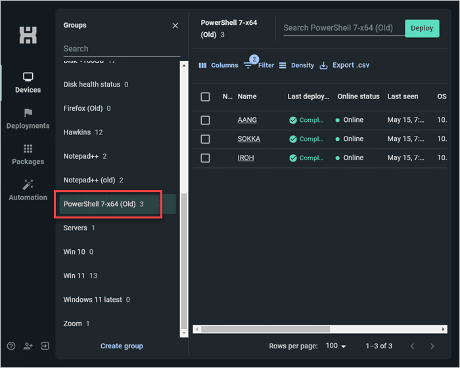Viewport: 460px width, 368px height.
Task: Focus the Groups search field
Action: tap(122, 49)
